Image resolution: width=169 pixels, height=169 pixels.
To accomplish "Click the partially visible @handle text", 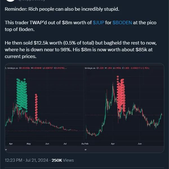I will coord(32,1).
